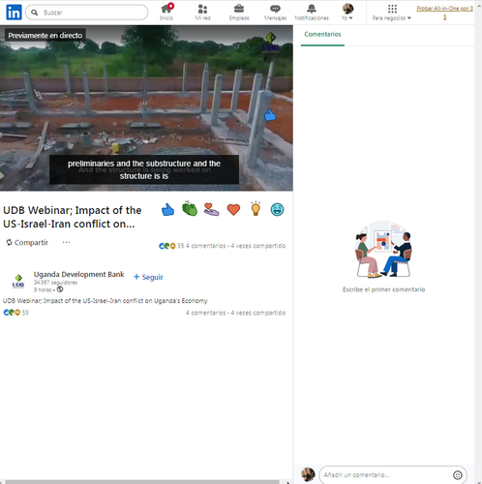Viewport: 482px width, 484px height.
Task: Open the reactions count 59 beside title
Action: pos(171,246)
